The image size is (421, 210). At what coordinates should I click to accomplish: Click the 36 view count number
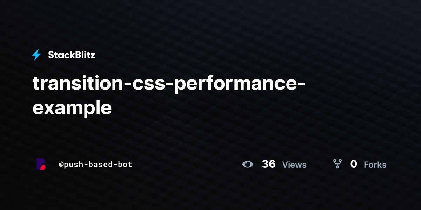coord(269,164)
